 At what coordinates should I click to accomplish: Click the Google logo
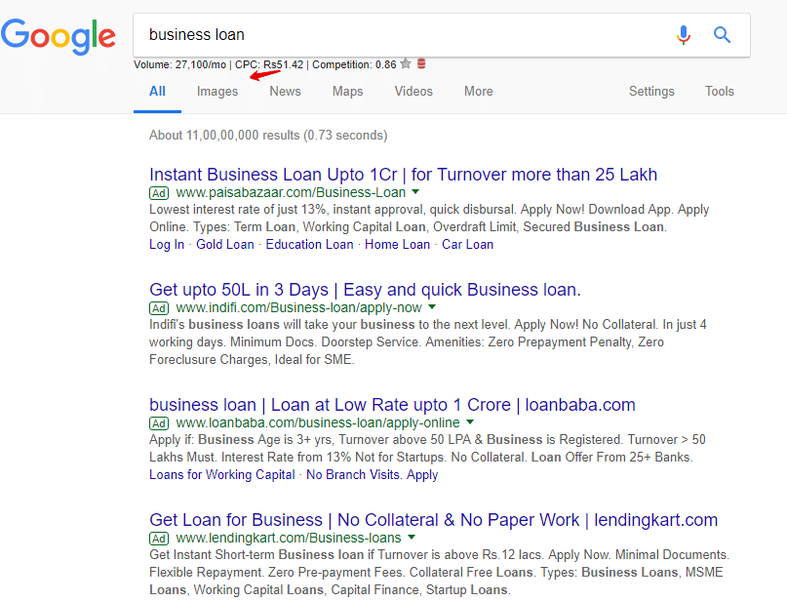click(59, 36)
